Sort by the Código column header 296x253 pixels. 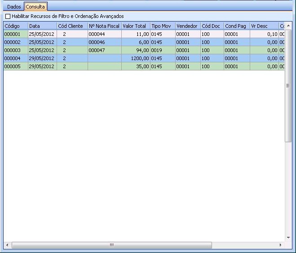point(15,26)
